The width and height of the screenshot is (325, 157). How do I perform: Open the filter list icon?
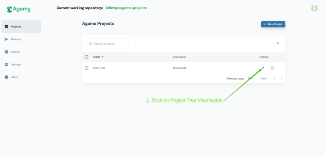point(278,43)
